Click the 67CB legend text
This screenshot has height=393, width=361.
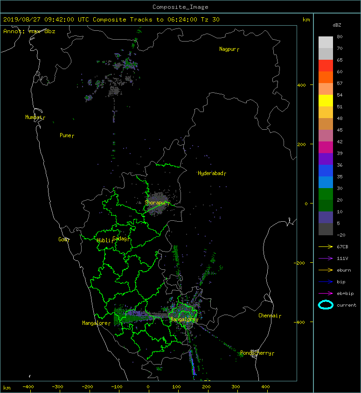342,246
